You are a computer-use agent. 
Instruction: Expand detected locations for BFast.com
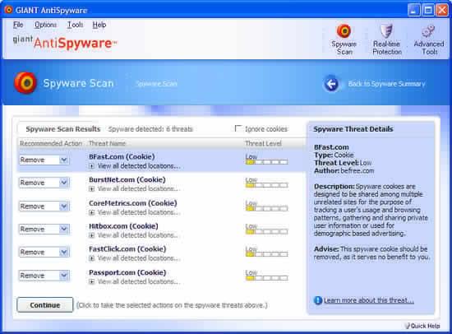(x=92, y=166)
